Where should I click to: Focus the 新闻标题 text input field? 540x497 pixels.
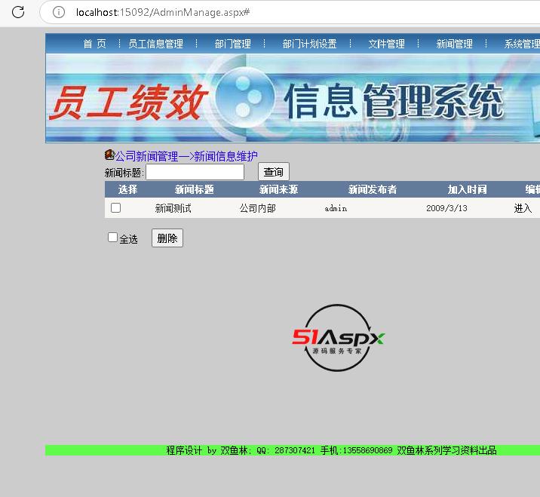click(x=195, y=173)
